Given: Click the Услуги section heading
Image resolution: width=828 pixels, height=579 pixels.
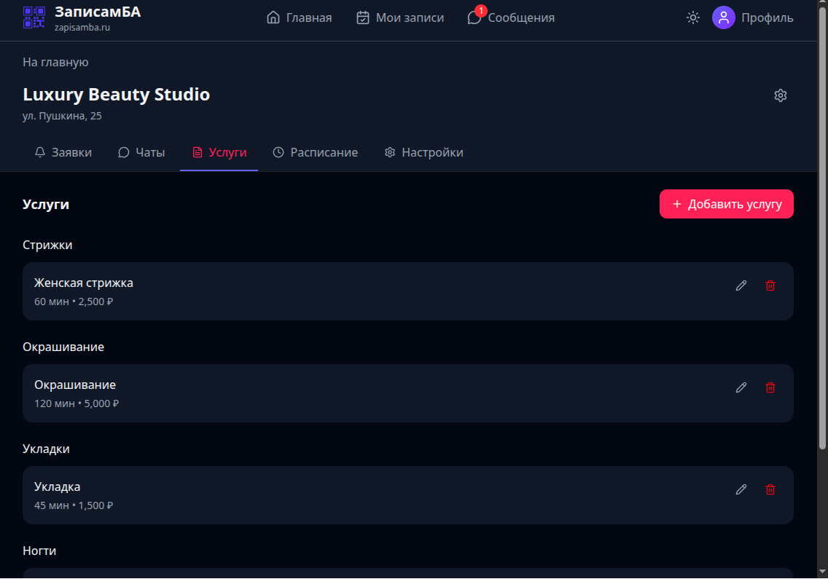Looking at the screenshot, I should (x=46, y=204).
